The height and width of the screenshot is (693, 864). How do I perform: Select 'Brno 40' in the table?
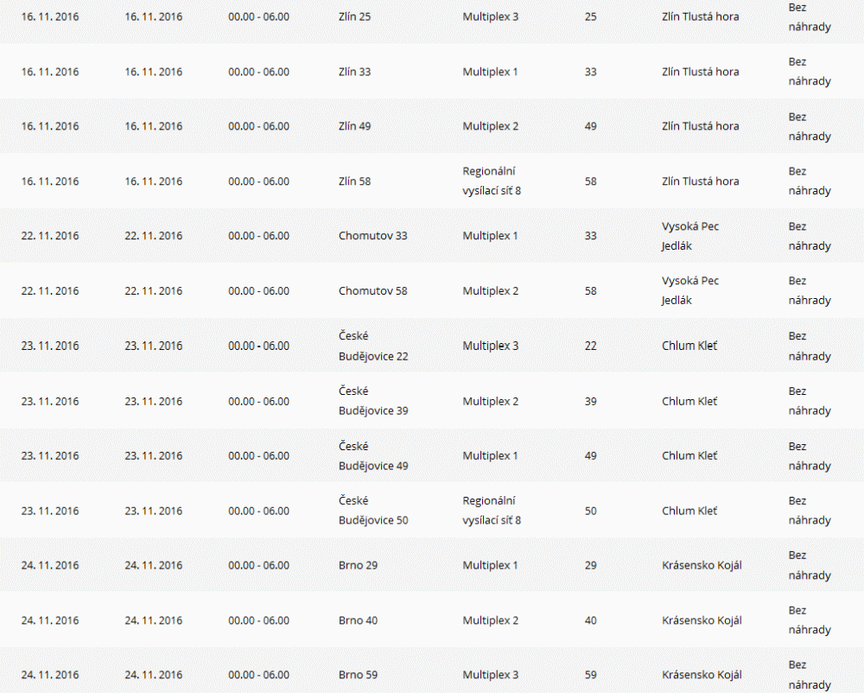pos(359,620)
